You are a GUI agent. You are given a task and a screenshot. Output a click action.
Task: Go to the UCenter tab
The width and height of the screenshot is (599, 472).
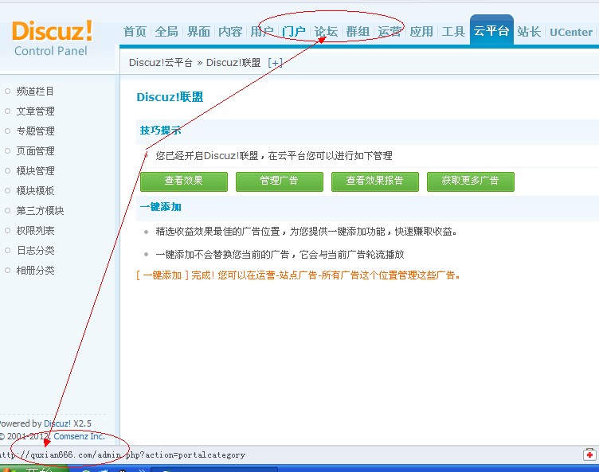point(571,32)
